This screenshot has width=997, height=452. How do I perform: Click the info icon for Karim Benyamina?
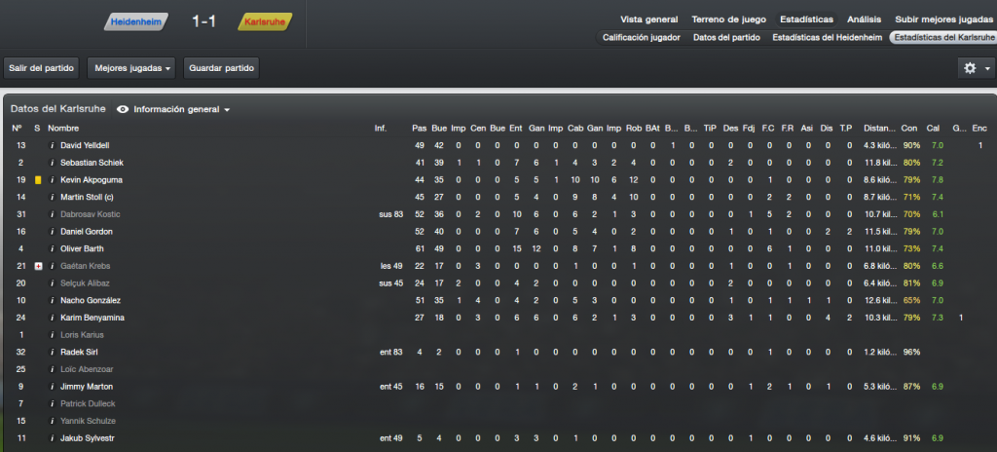pos(53,318)
